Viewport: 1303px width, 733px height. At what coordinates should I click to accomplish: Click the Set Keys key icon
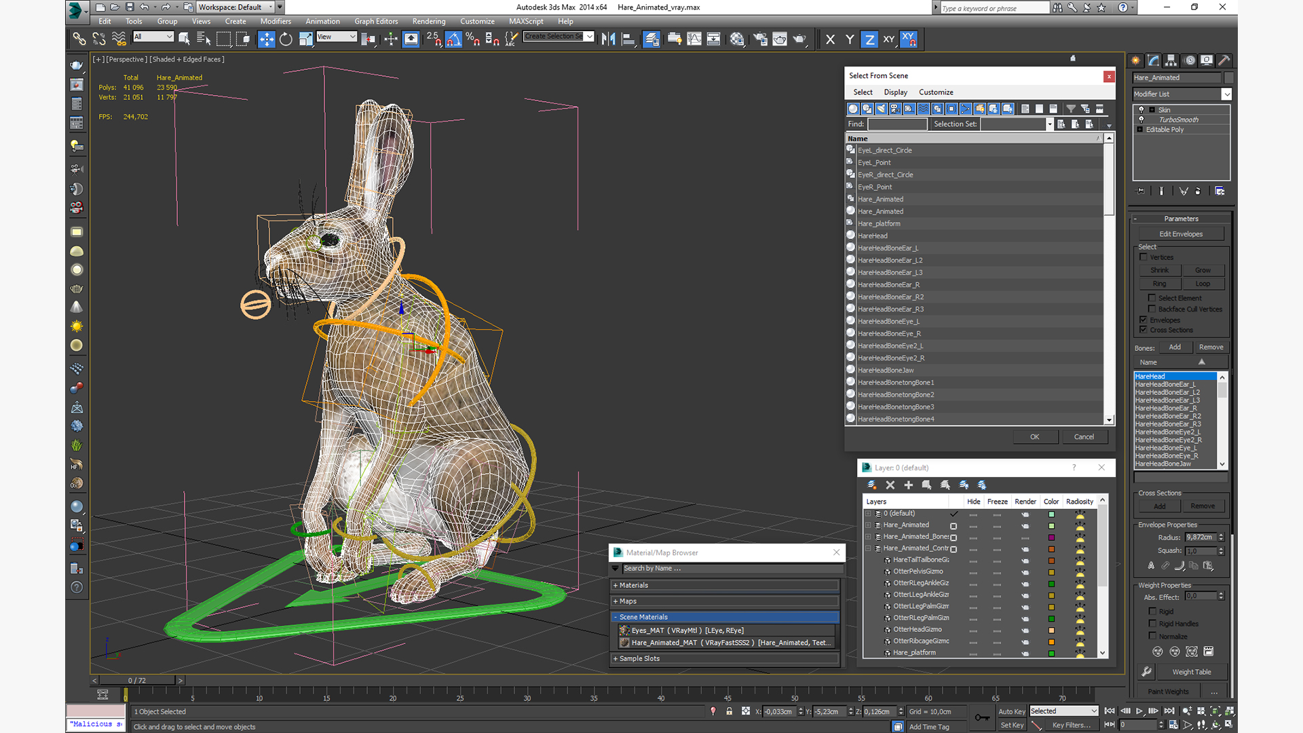[x=982, y=717]
